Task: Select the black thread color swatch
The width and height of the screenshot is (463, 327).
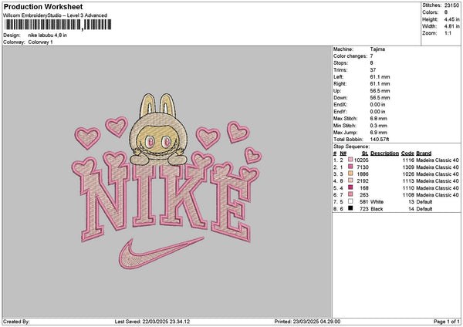Action: [x=350, y=209]
